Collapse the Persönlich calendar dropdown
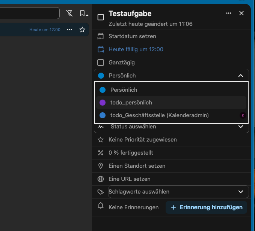This screenshot has height=231, width=255. (241, 76)
